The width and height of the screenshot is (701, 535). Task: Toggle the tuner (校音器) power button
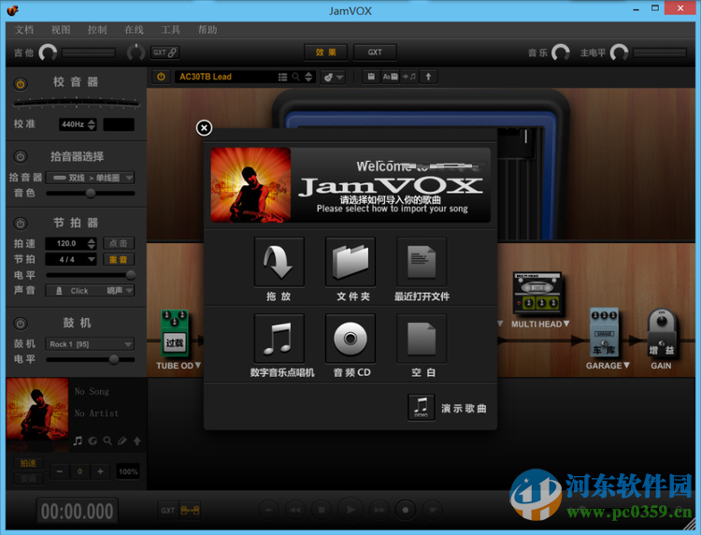click(x=21, y=84)
